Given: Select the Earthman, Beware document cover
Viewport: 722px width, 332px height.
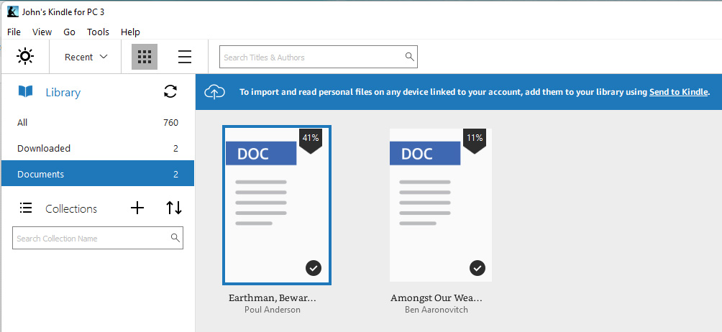Looking at the screenshot, I should [277, 205].
